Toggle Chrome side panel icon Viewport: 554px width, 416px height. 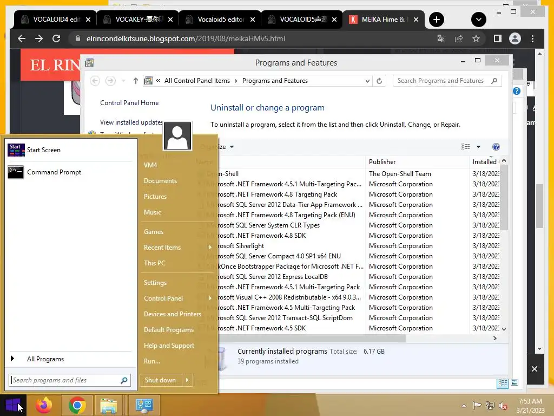click(498, 38)
